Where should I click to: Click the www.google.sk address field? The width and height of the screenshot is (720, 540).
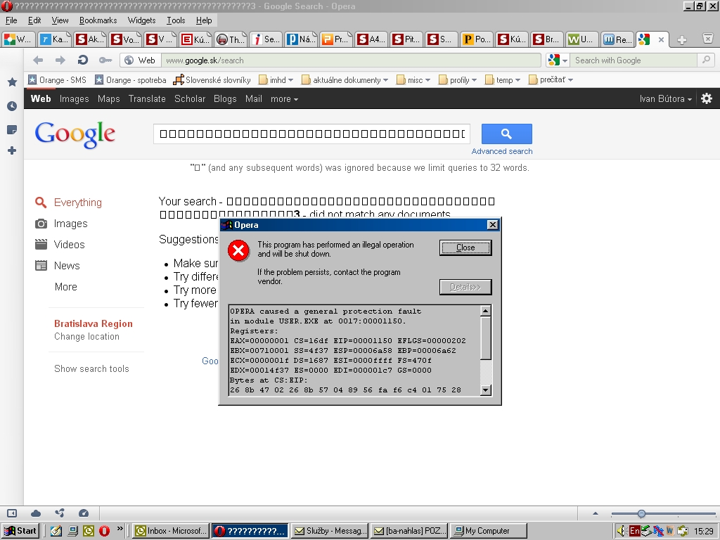tap(351, 60)
